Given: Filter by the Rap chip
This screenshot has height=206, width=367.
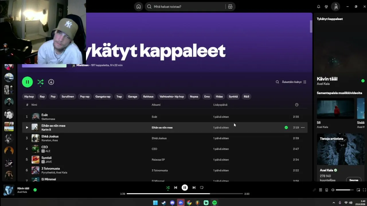Looking at the screenshot, I should 42,97.
